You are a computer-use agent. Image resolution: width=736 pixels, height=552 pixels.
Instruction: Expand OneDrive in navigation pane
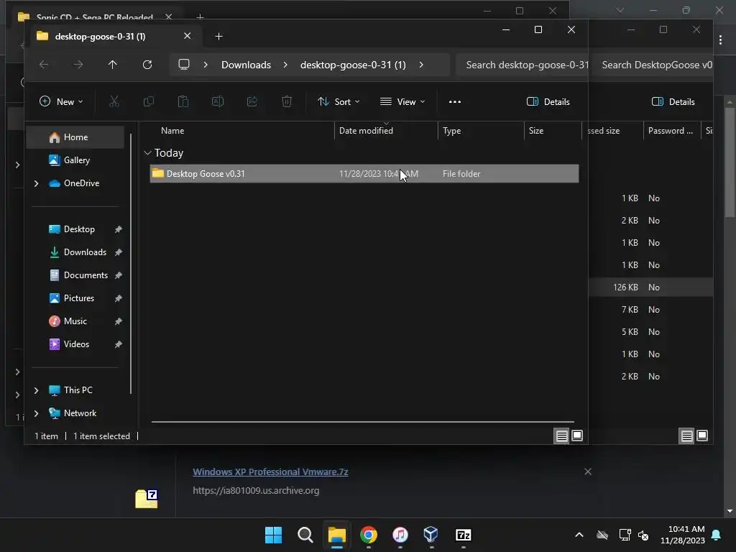[x=36, y=183]
